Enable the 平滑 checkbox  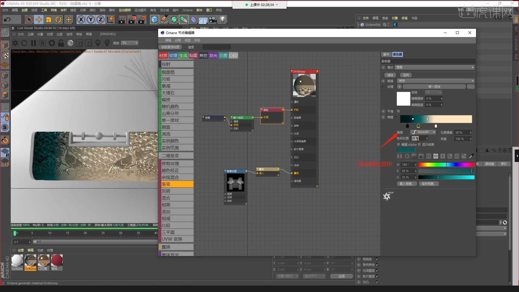398,111
